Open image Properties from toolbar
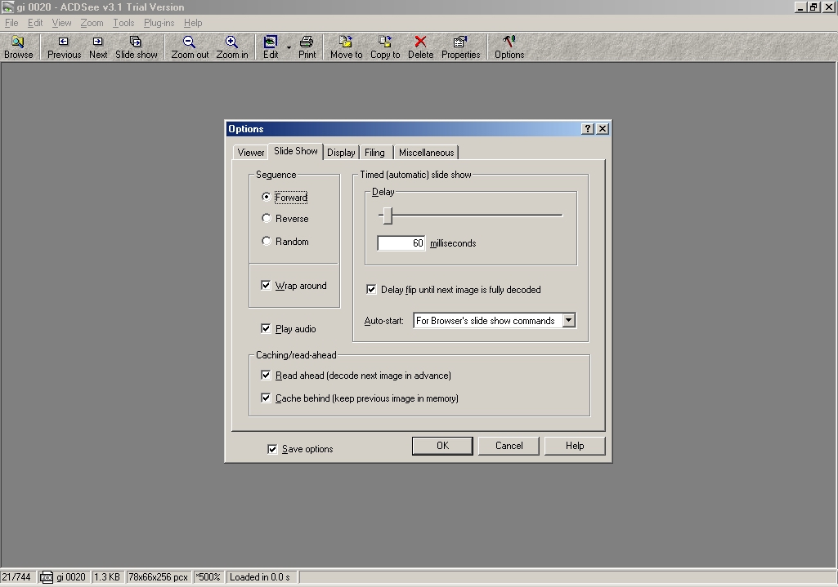This screenshot has width=838, height=587. click(460, 47)
